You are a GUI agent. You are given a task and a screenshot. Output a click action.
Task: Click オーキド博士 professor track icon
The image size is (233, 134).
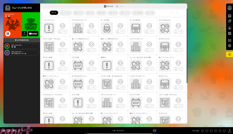pos(107,28)
